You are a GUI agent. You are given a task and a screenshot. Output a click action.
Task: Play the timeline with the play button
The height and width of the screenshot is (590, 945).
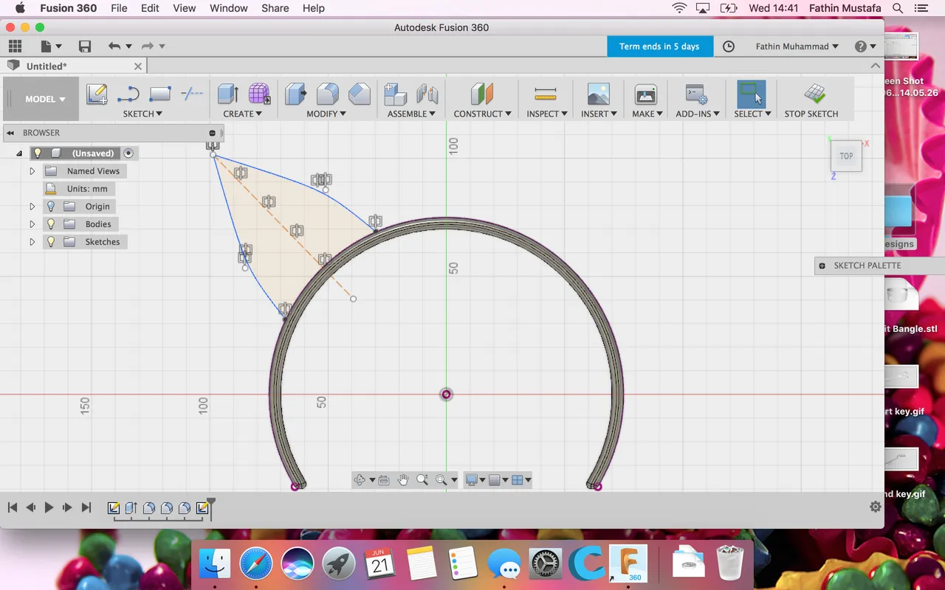49,507
